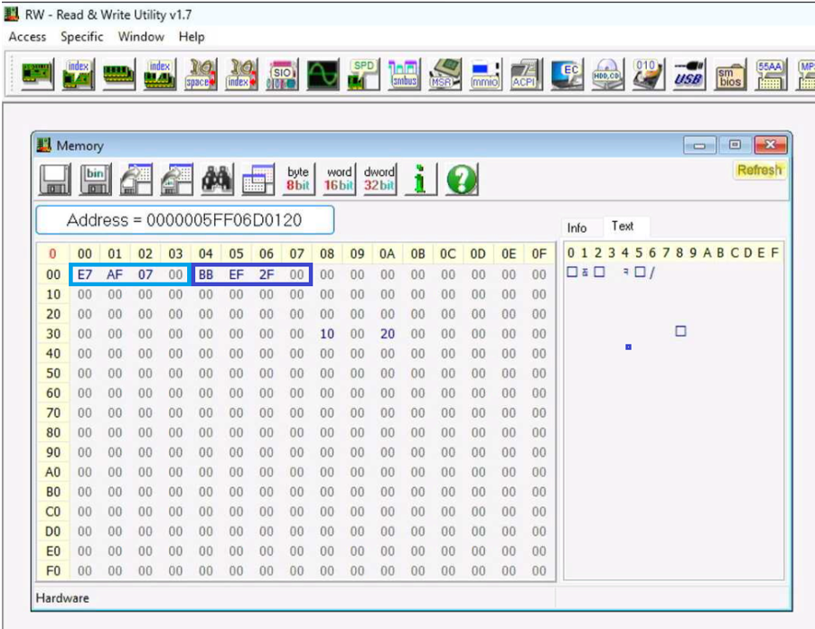Click the binoculars find icon

pyautogui.click(x=217, y=180)
